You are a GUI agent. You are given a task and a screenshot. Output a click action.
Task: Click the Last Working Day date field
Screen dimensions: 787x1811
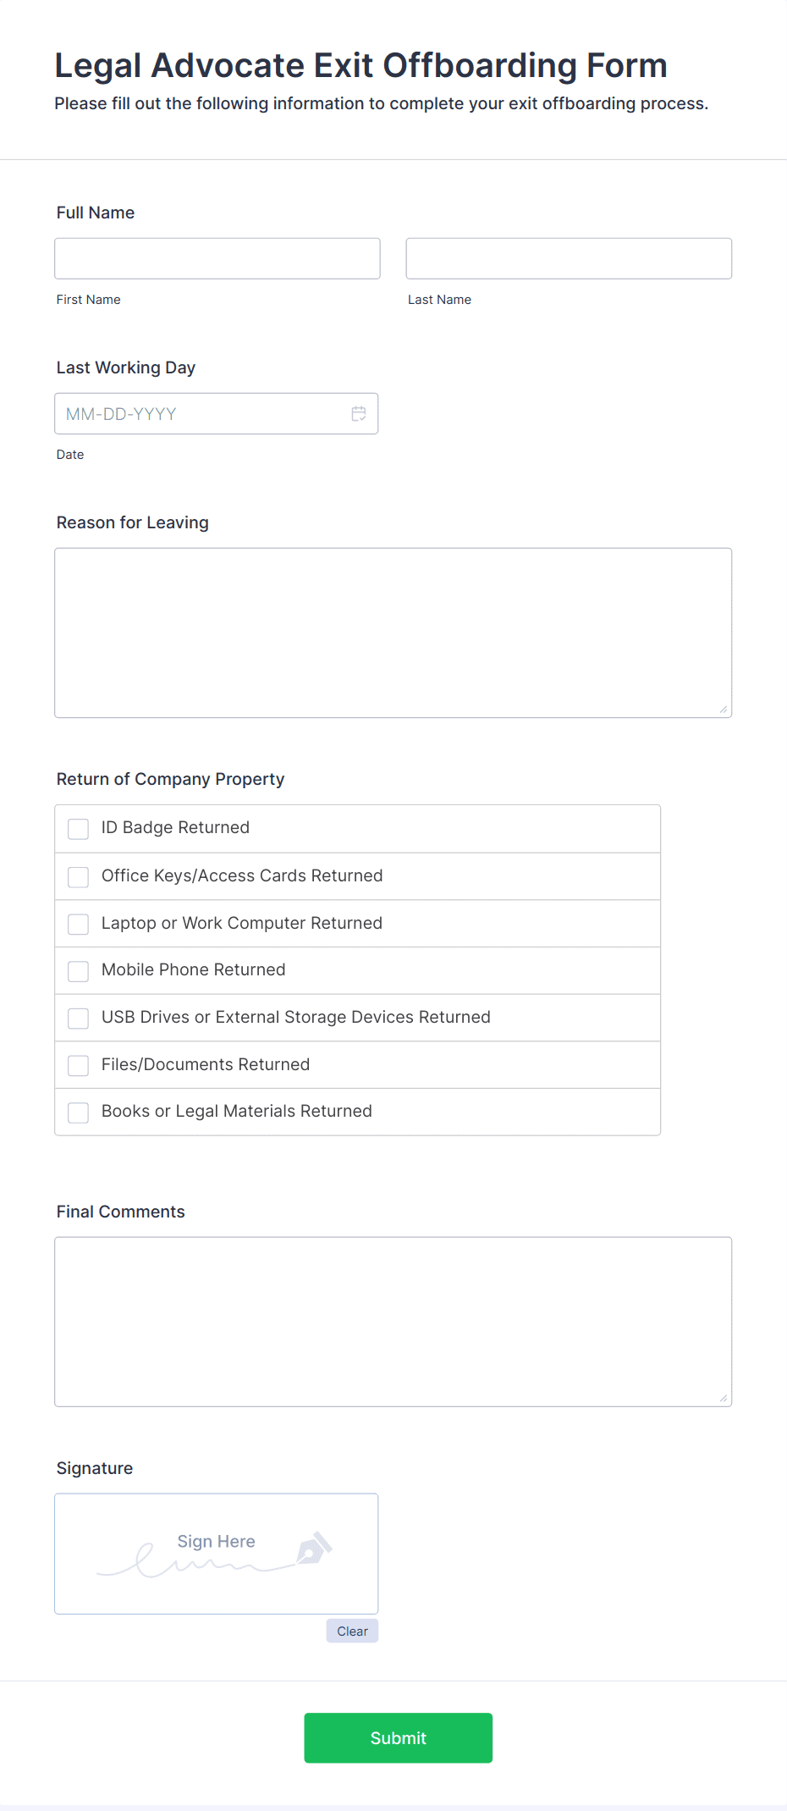click(217, 414)
